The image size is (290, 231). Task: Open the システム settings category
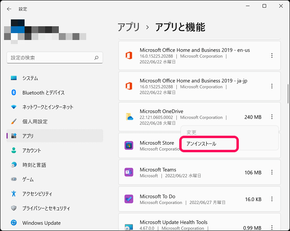coord(30,78)
